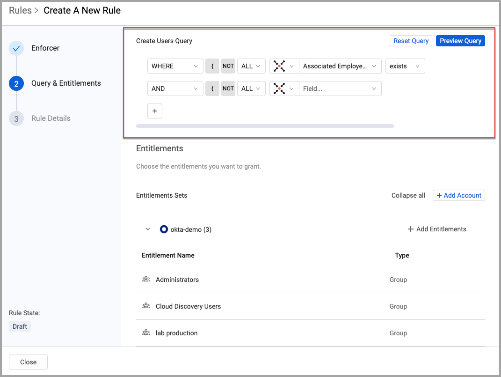Add a new query condition with plus button
501x377 pixels.
coord(155,111)
